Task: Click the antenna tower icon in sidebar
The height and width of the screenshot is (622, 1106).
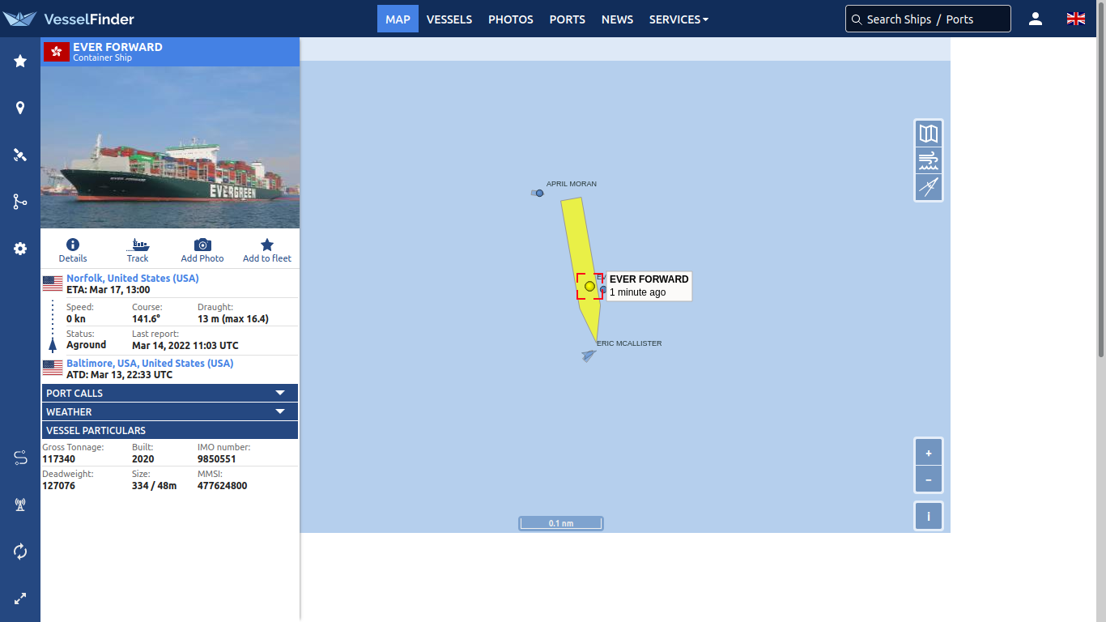Action: coord(20,505)
